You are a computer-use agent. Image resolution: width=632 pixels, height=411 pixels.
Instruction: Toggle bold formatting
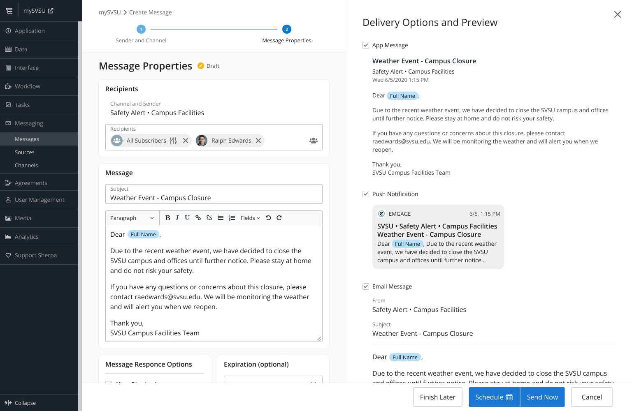(x=167, y=218)
